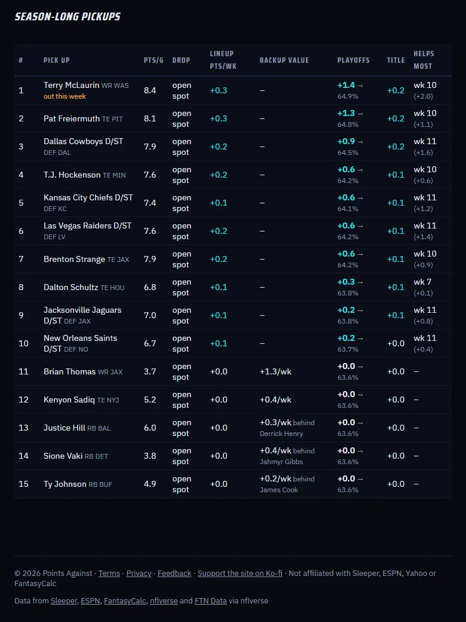Click the +1.3 playoffs value for Freiermuth
This screenshot has width=466, height=622.
tap(346, 114)
